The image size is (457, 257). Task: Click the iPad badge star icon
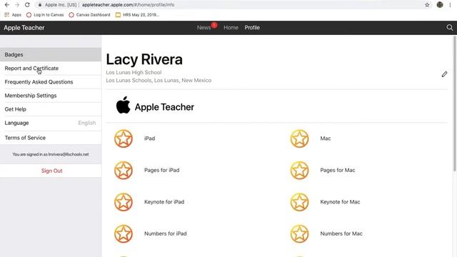tap(124, 138)
